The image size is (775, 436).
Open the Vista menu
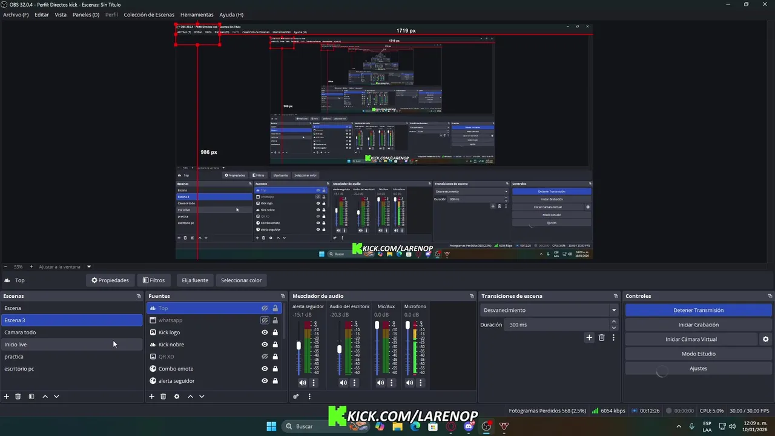pos(61,15)
